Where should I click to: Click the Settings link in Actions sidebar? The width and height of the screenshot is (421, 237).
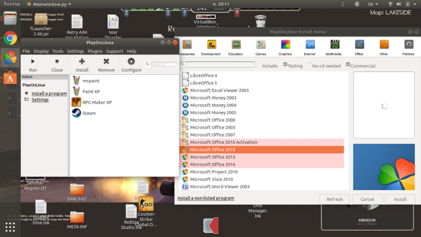[40, 100]
